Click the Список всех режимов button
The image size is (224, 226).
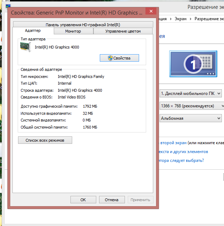click(x=45, y=140)
